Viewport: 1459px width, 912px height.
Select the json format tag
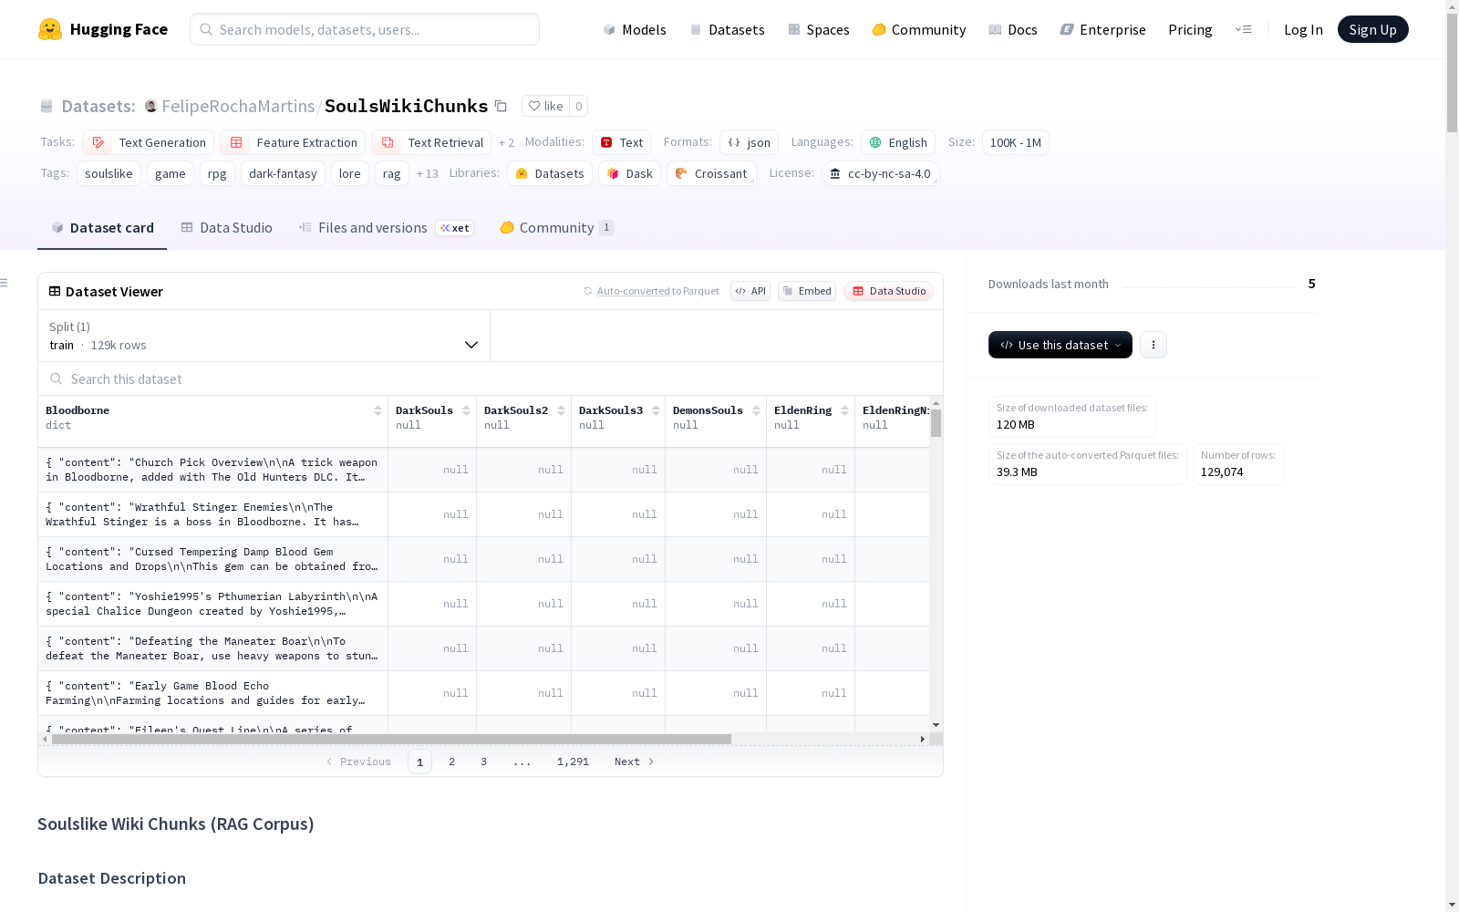pyautogui.click(x=749, y=142)
